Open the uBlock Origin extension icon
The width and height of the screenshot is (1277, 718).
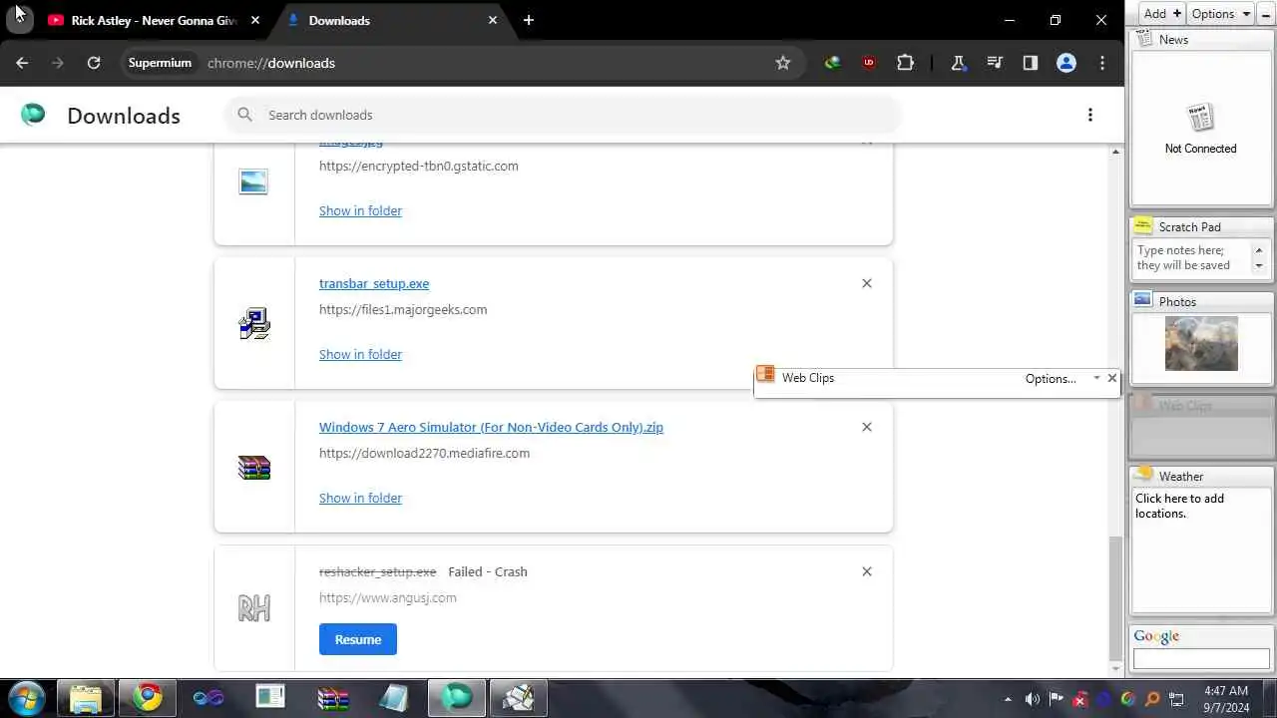tap(869, 63)
